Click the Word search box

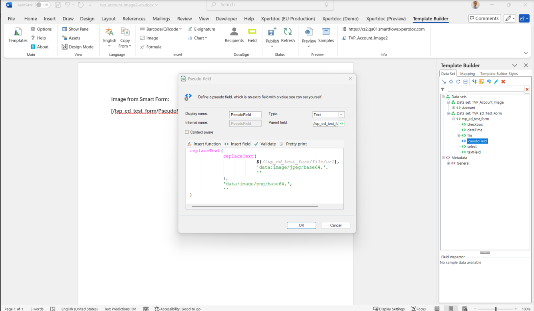(270, 5)
